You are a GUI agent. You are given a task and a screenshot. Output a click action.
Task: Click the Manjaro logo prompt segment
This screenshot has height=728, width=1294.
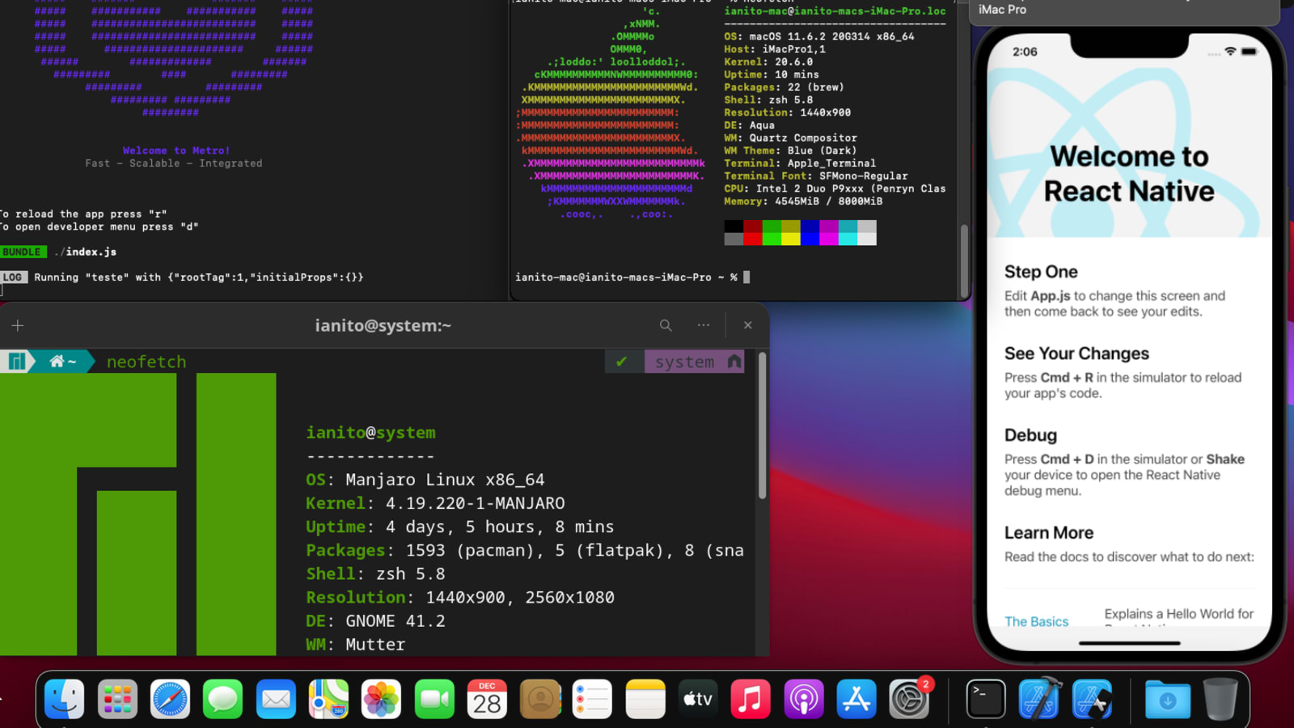point(16,362)
